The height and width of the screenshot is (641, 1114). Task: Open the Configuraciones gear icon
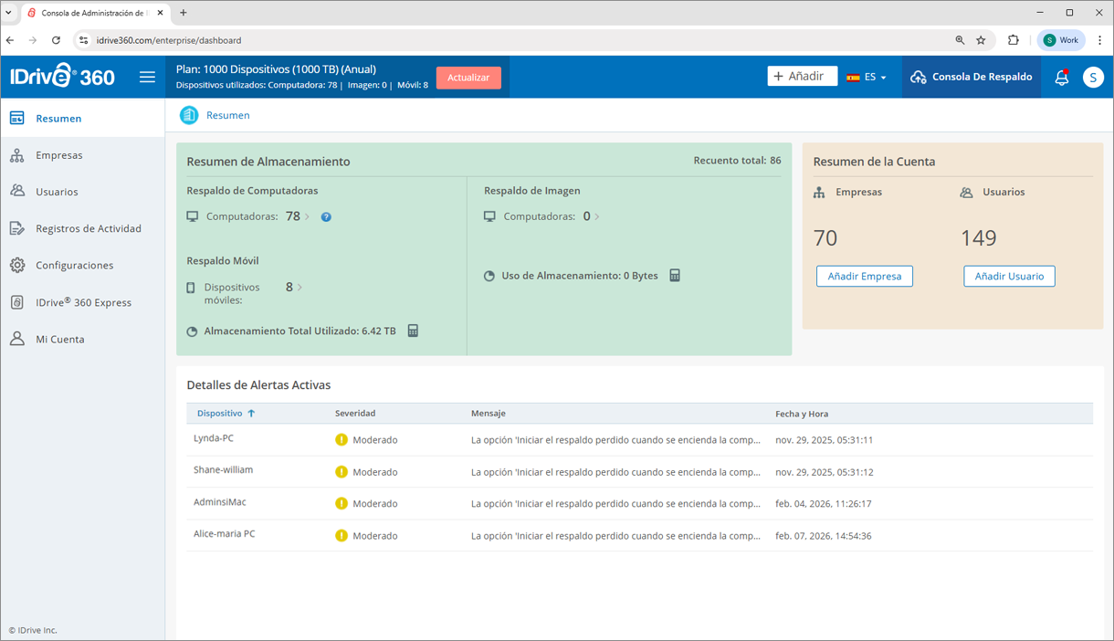pos(16,265)
